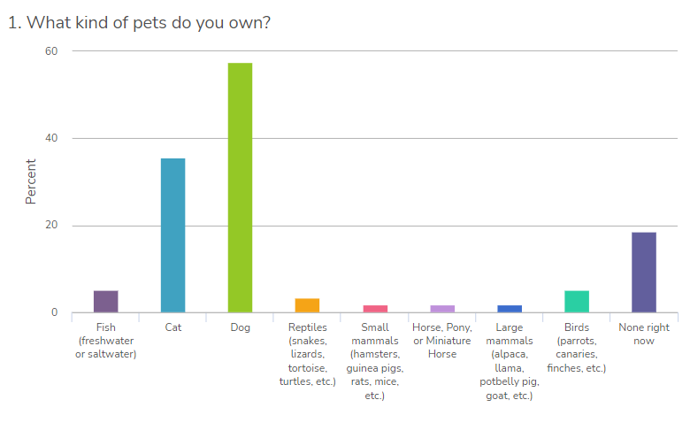Screen dimensions: 690x423
Task: Click the Percent axis label
Action: (31, 181)
